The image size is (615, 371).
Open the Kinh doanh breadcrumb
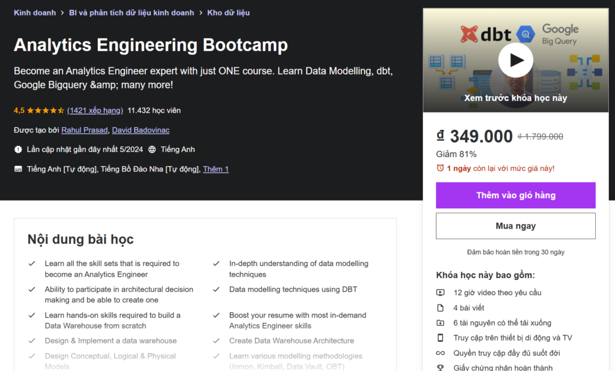coord(34,13)
